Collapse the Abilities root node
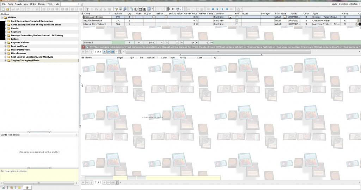 (x=2, y=18)
